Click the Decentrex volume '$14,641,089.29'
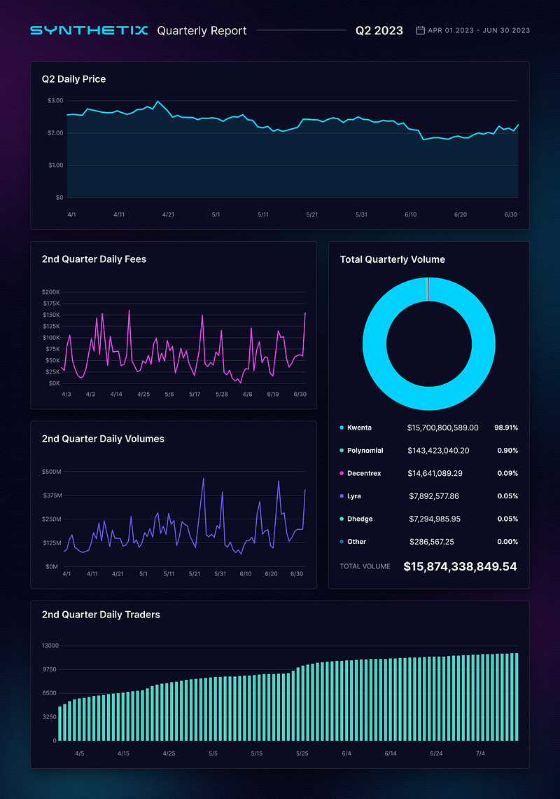This screenshot has height=799, width=560. (435, 473)
